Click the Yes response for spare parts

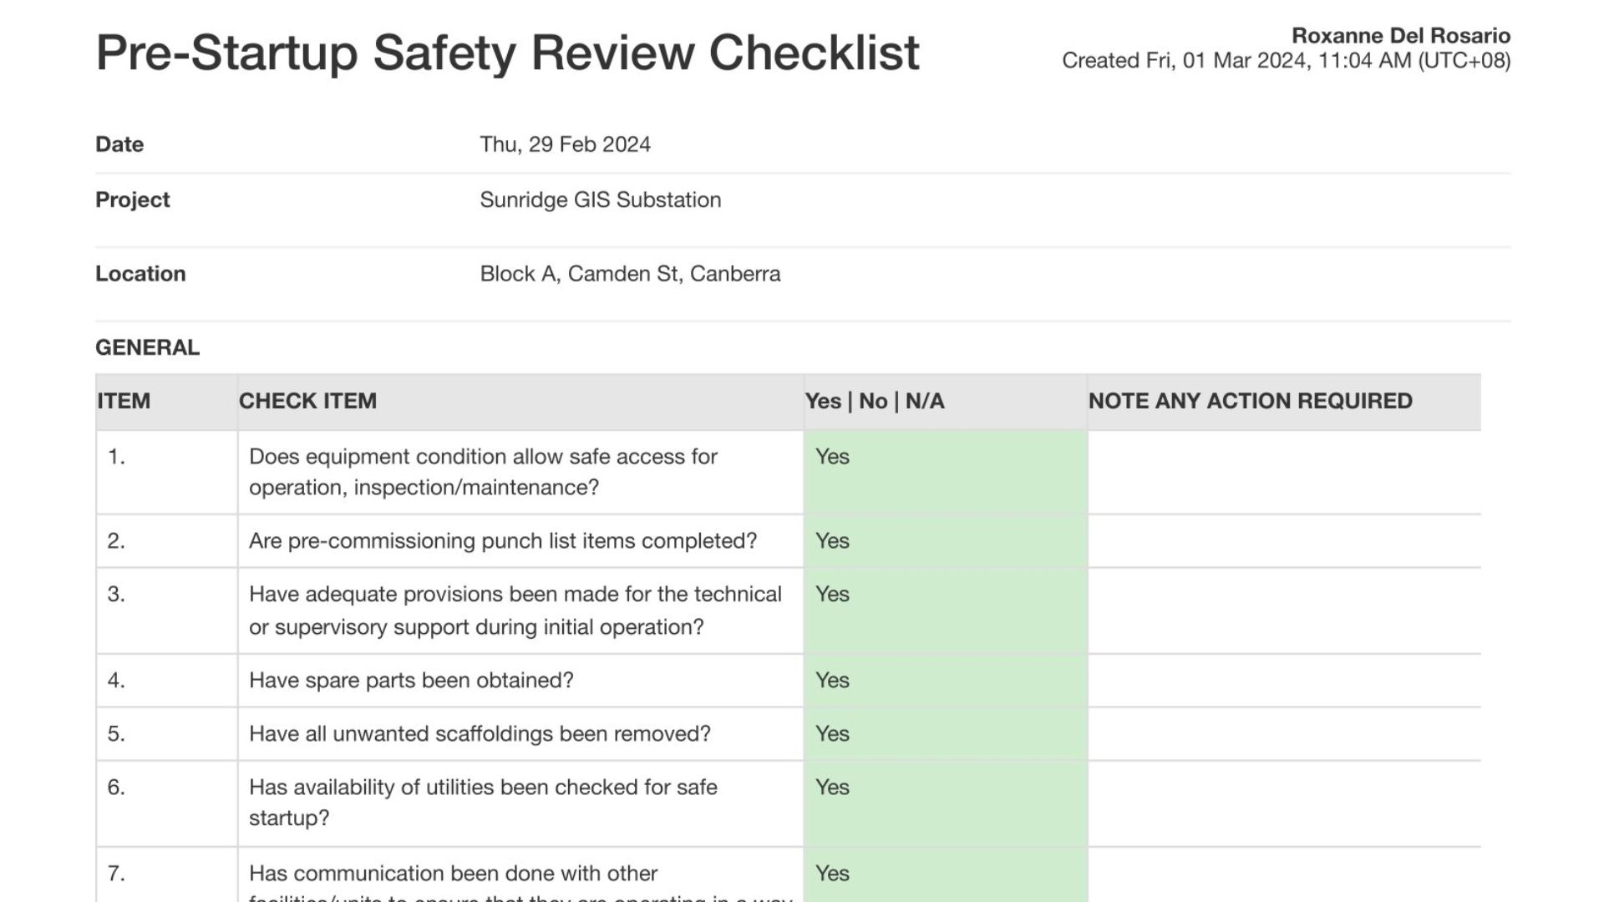(832, 681)
